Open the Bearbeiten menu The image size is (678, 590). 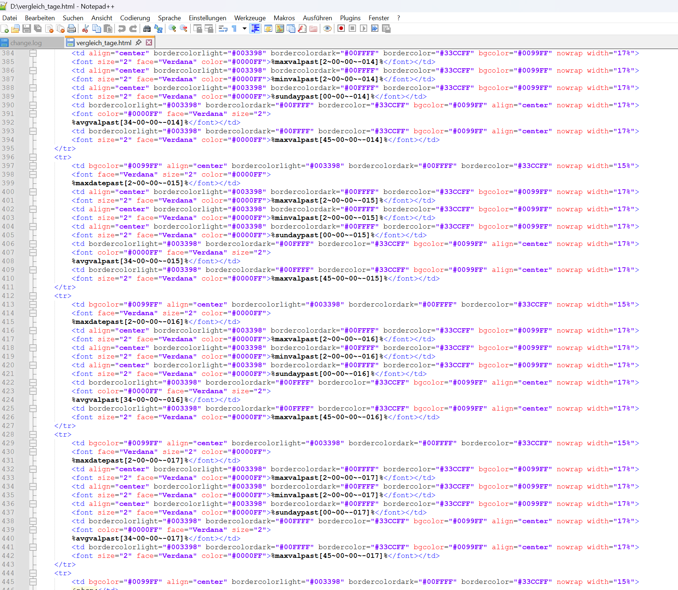[x=40, y=18]
